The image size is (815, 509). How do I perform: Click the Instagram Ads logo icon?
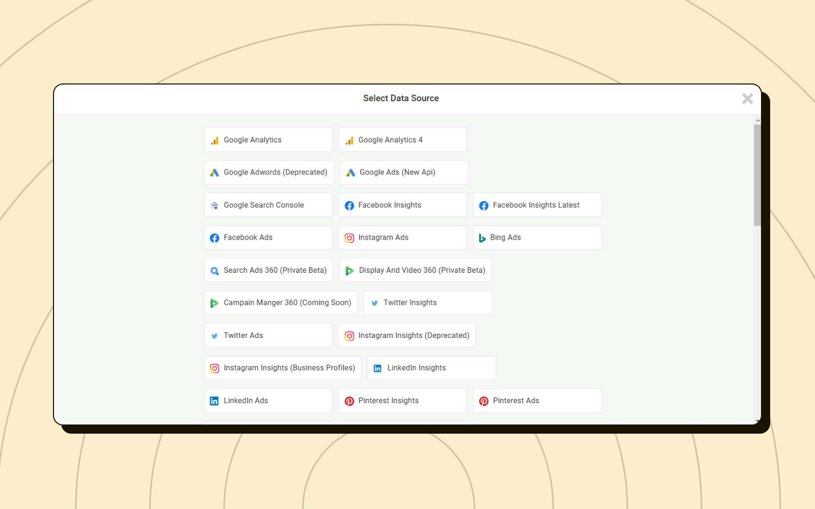tap(349, 238)
